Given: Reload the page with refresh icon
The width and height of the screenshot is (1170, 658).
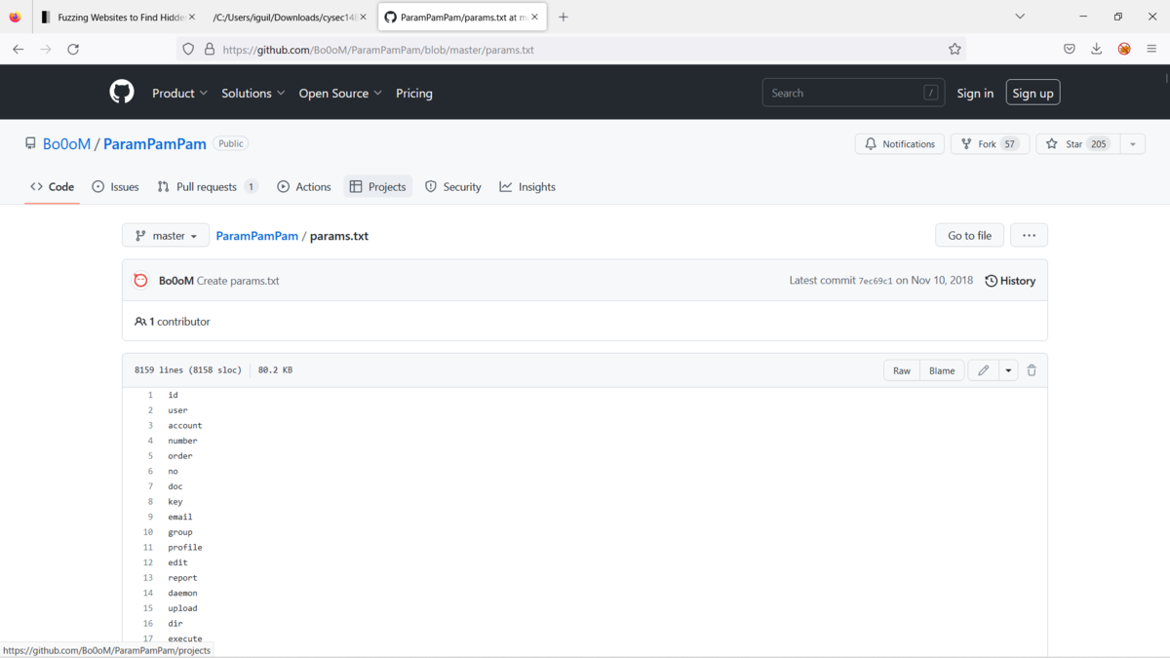Looking at the screenshot, I should tap(73, 49).
